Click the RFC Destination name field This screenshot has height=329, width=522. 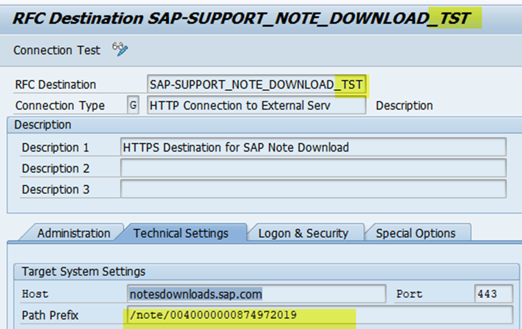click(257, 84)
